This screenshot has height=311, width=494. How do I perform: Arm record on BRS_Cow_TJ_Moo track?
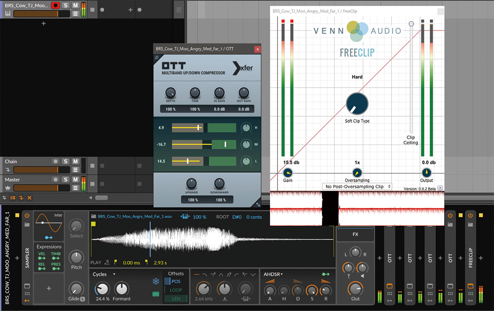(55, 6)
